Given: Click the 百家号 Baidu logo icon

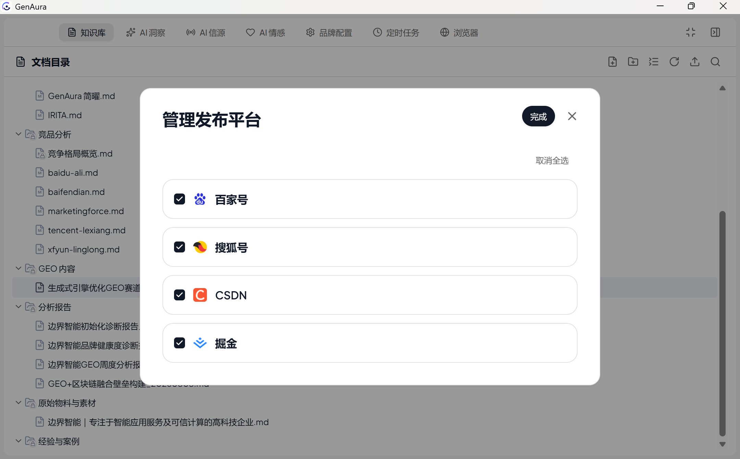Looking at the screenshot, I should coord(200,199).
